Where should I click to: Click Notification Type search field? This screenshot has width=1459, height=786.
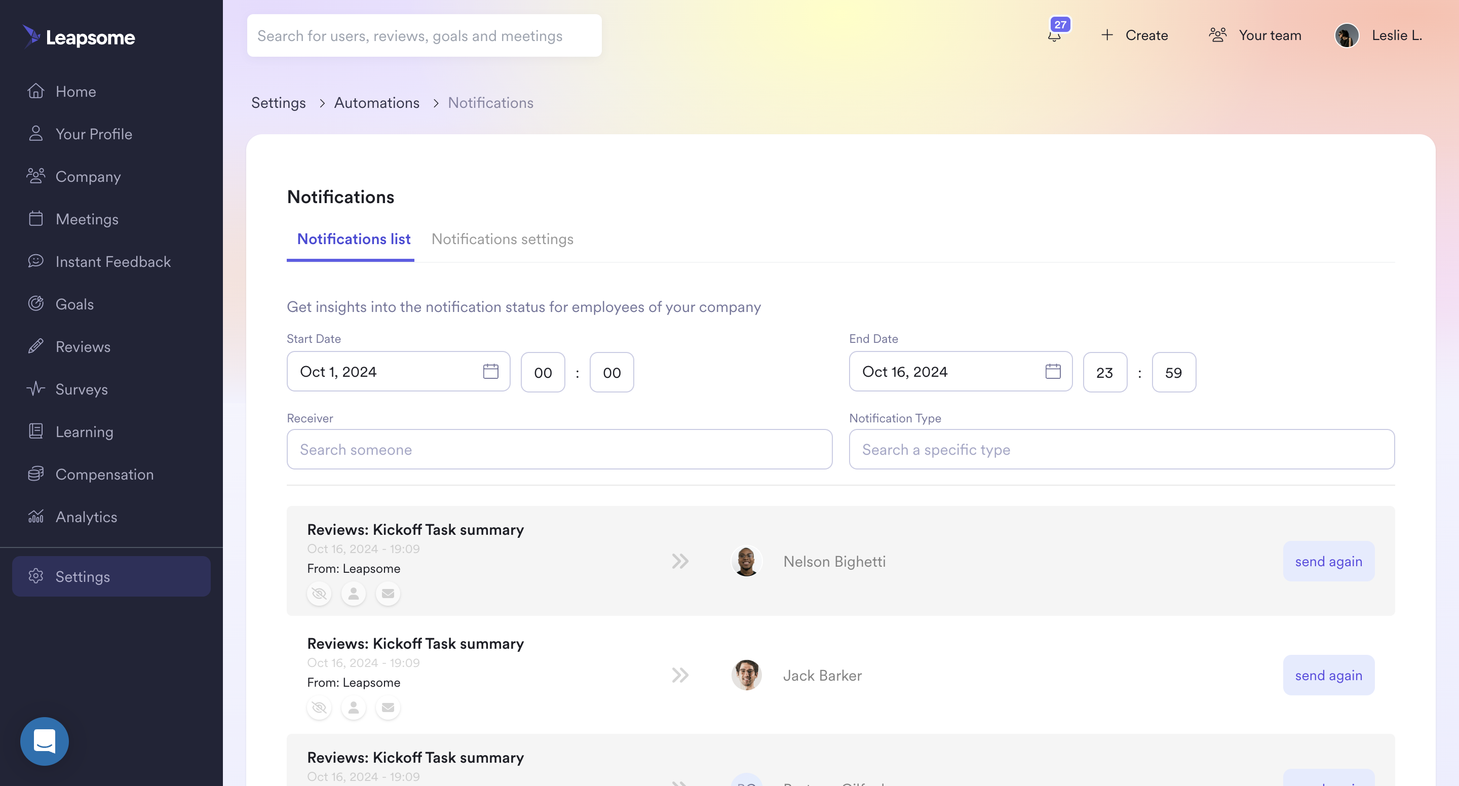1122,449
